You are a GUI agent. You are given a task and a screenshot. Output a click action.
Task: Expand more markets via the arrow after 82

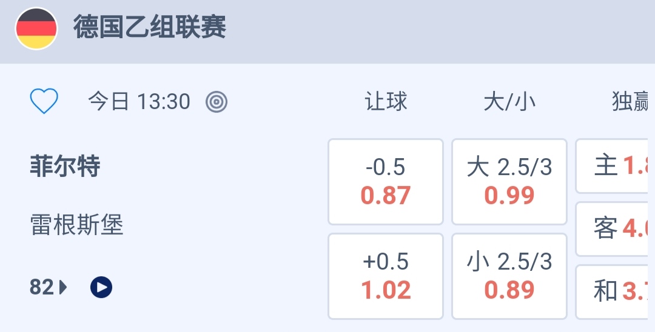pos(64,287)
